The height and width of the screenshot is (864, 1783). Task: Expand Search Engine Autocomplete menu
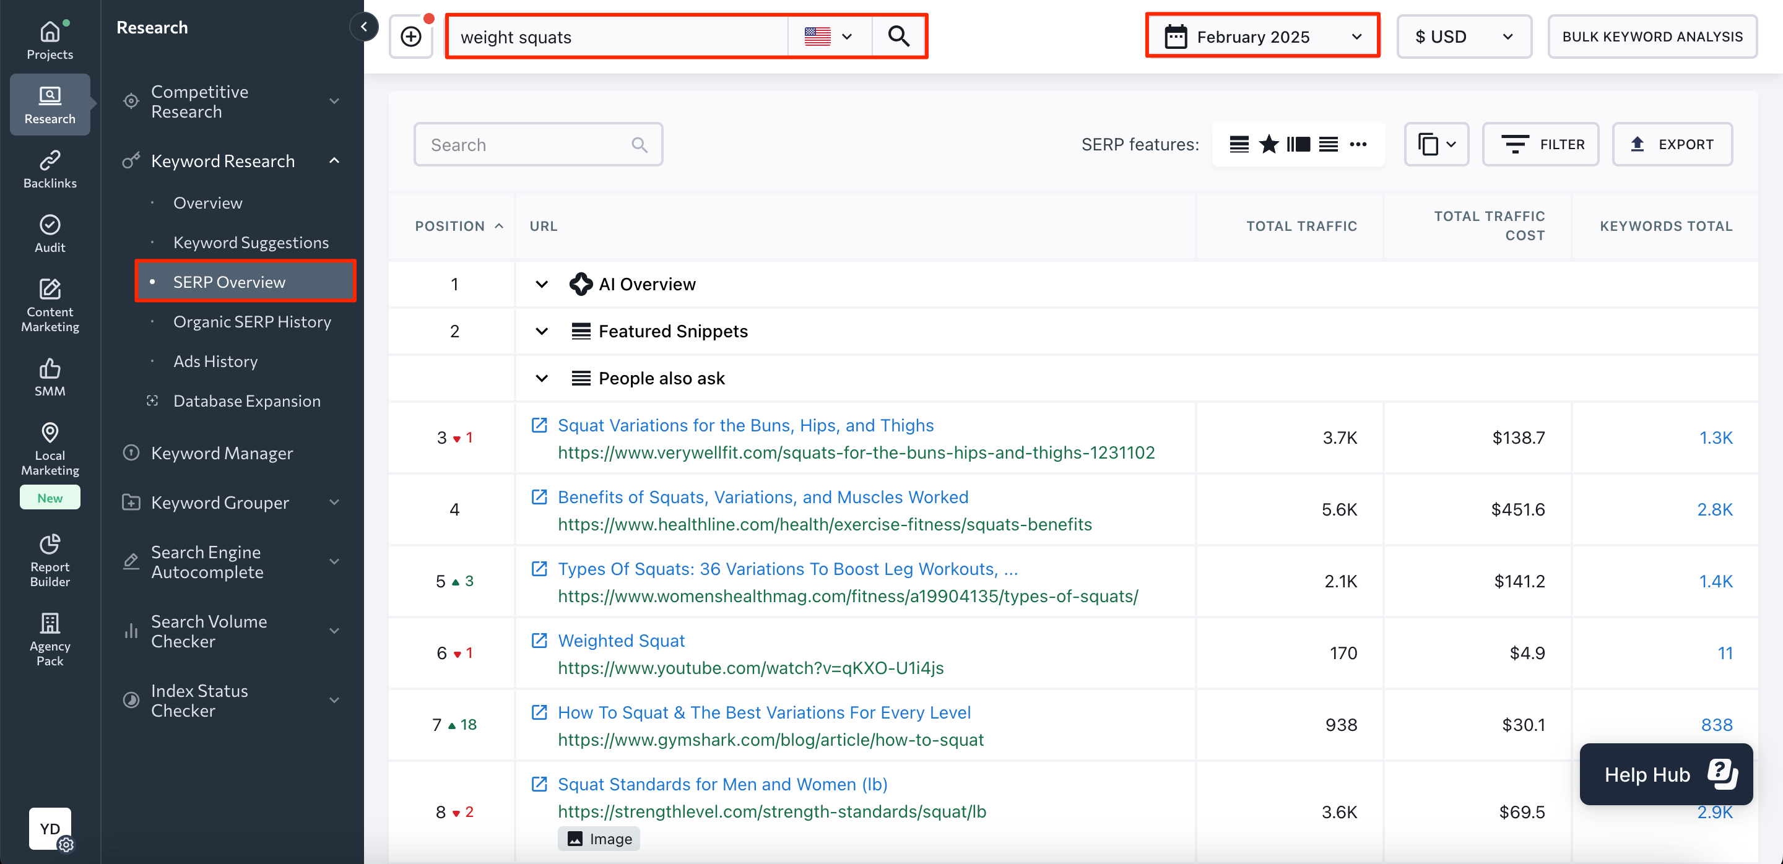click(334, 562)
